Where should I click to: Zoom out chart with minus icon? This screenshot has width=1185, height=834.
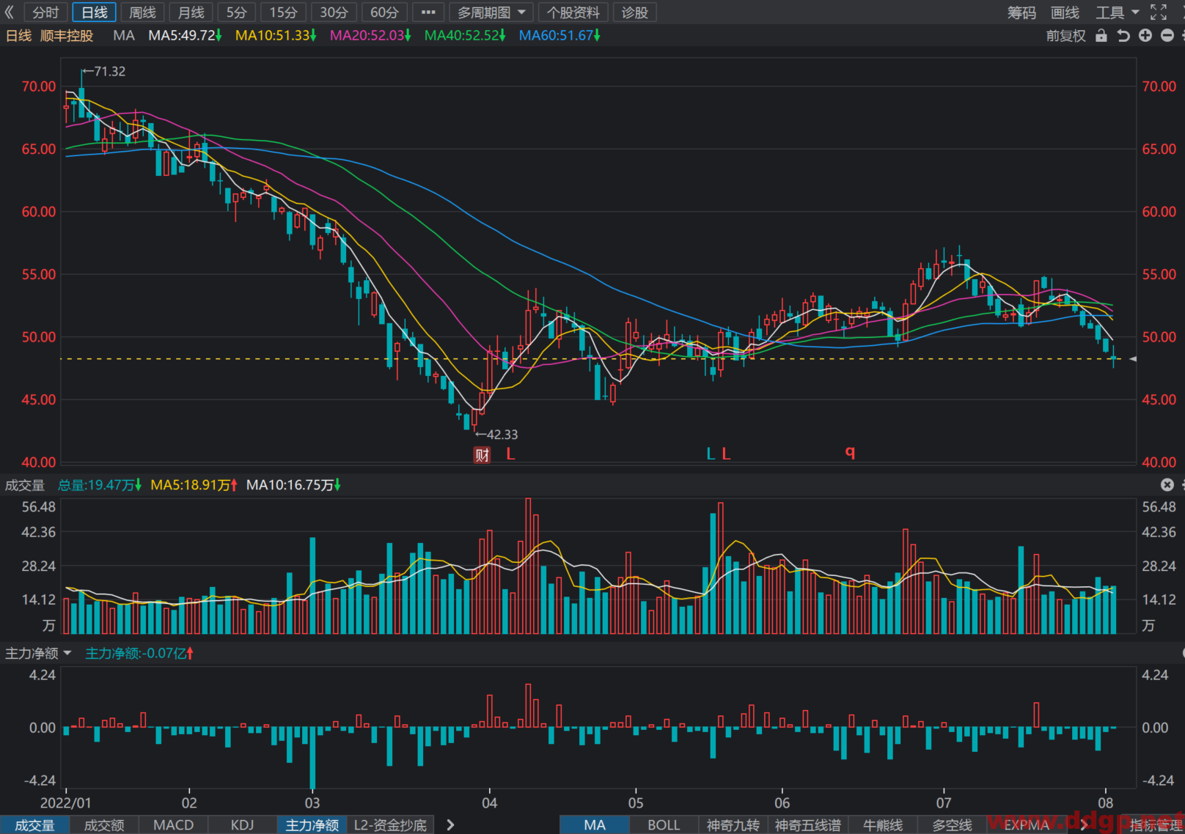coord(1167,35)
